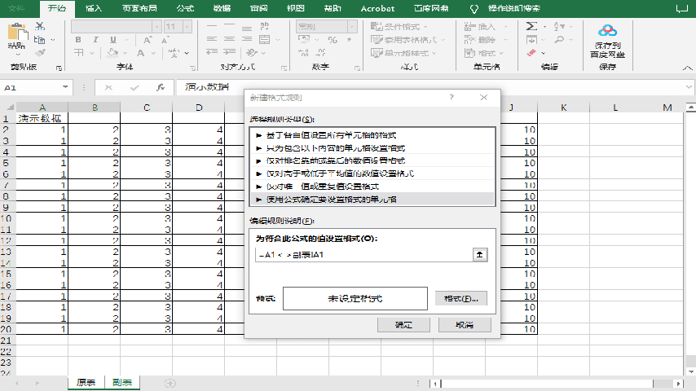Toggle Wrap Text in alignment group
The width and height of the screenshot is (696, 391).
coord(265,26)
